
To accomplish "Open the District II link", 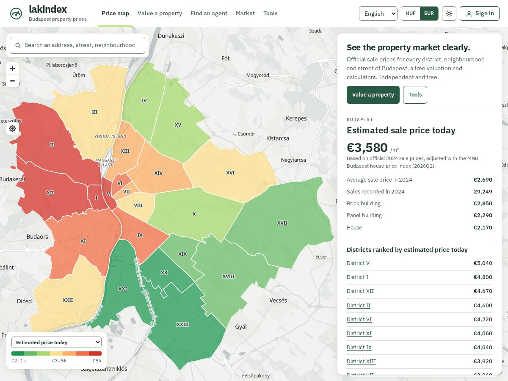I will click(x=359, y=306).
